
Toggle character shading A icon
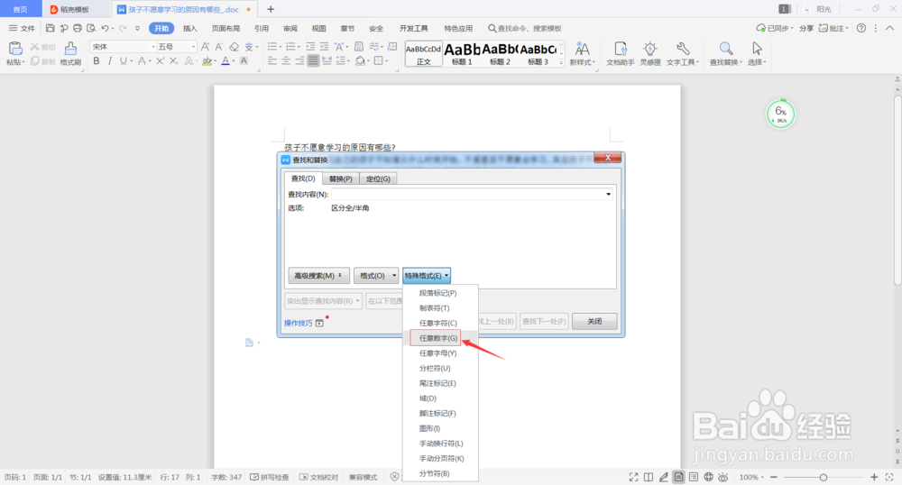(x=244, y=61)
